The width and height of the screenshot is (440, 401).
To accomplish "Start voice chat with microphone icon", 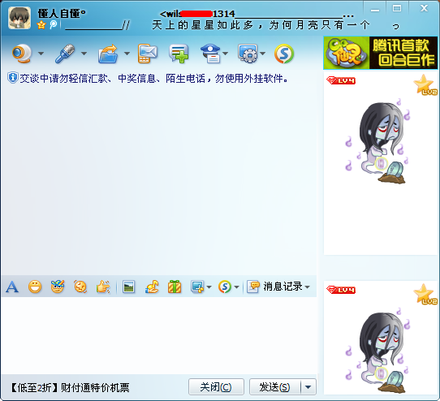I will (65, 54).
